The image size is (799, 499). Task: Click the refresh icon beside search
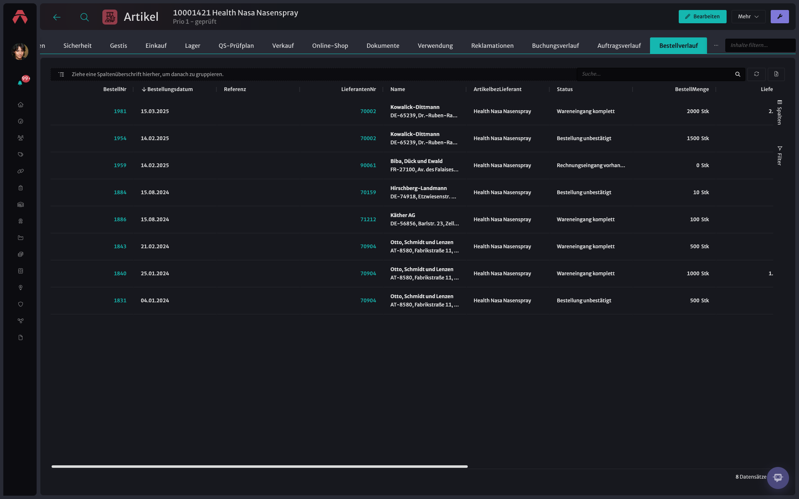[x=756, y=74]
